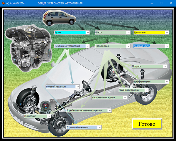Click the Коробка переключения передач text field

click(87, 110)
